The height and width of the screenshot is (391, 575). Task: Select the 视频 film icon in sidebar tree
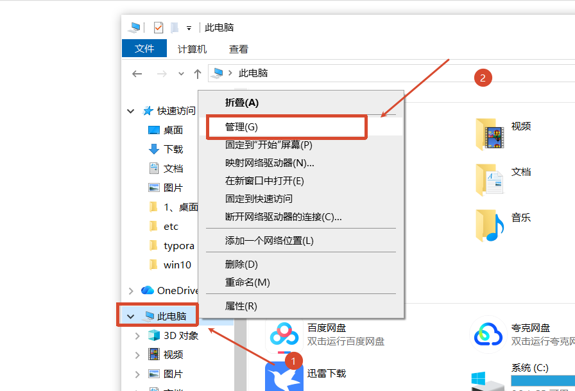pyautogui.click(x=154, y=354)
